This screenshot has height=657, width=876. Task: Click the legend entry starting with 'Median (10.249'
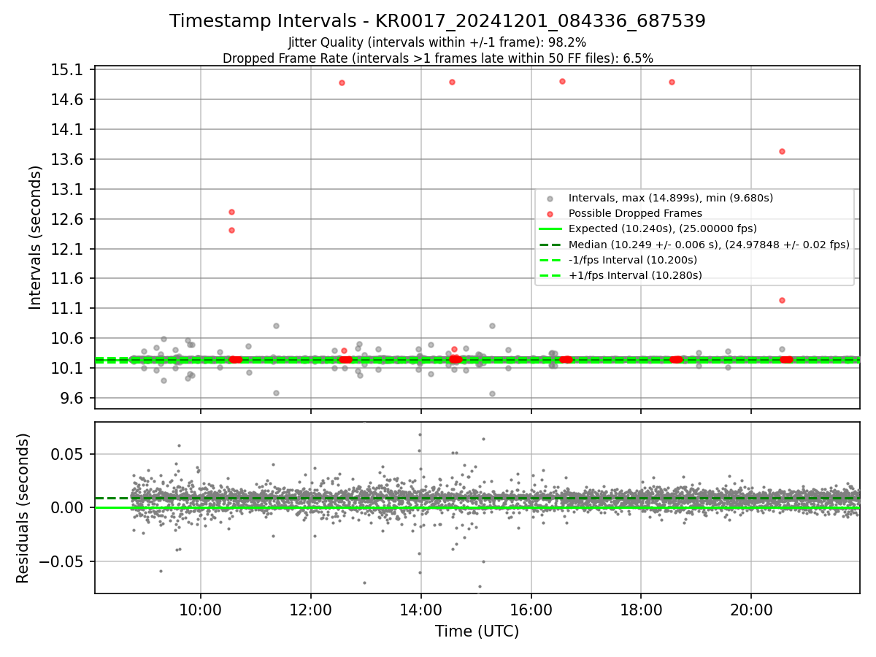pyautogui.click(x=709, y=245)
